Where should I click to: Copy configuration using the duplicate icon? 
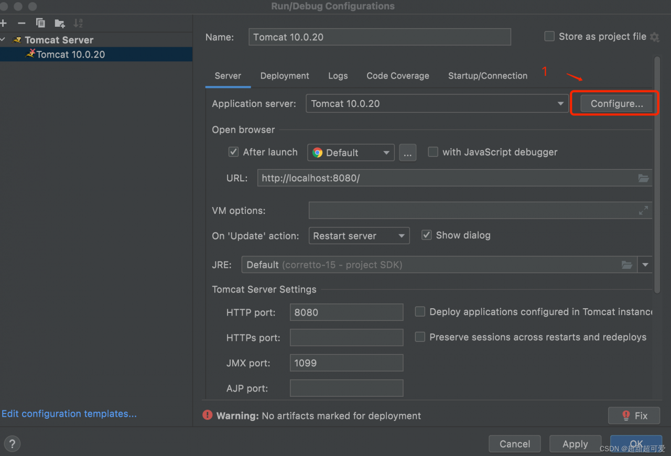pos(40,23)
